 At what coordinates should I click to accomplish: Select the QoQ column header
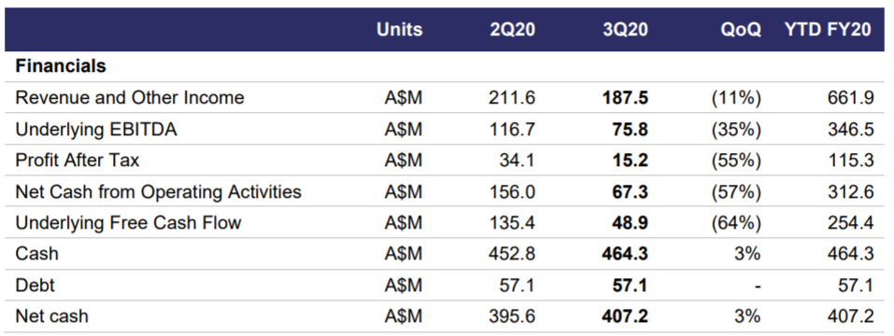click(741, 30)
